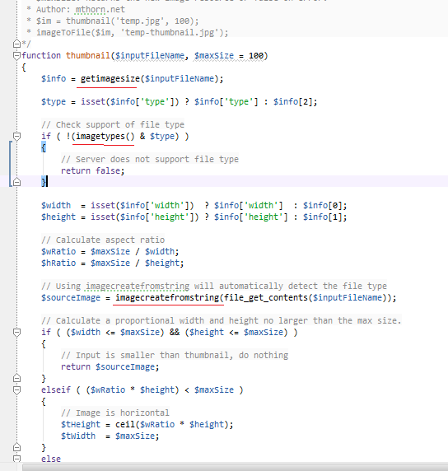448x471 pixels.
Task: Click the // Input is smaller than thumbnail comment
Action: 175,356
